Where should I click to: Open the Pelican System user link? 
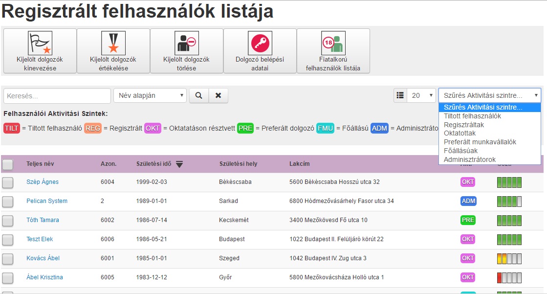pos(47,201)
